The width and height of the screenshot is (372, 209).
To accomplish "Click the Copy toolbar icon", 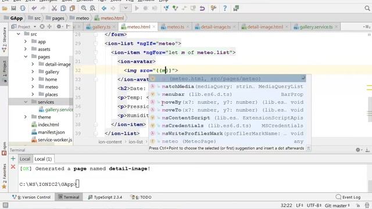I will [63, 9].
